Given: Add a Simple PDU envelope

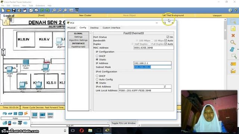Looking at the screenshot, I should click(233, 64).
